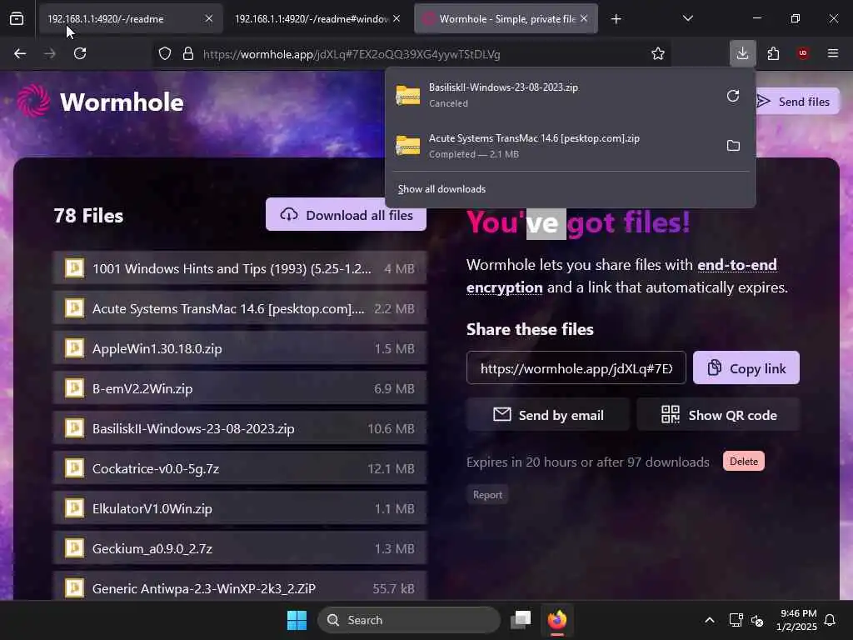Click the Copy link button
The image size is (853, 640).
tap(746, 368)
